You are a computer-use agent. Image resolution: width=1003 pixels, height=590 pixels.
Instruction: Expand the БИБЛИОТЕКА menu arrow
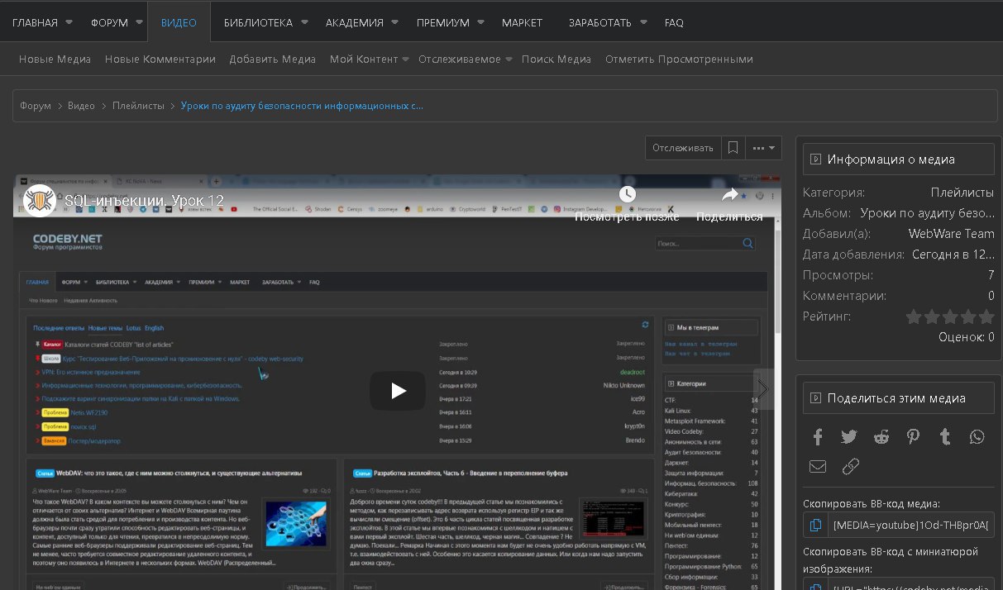(x=304, y=22)
